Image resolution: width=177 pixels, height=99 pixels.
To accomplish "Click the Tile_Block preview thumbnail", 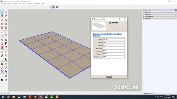I will [99, 26].
